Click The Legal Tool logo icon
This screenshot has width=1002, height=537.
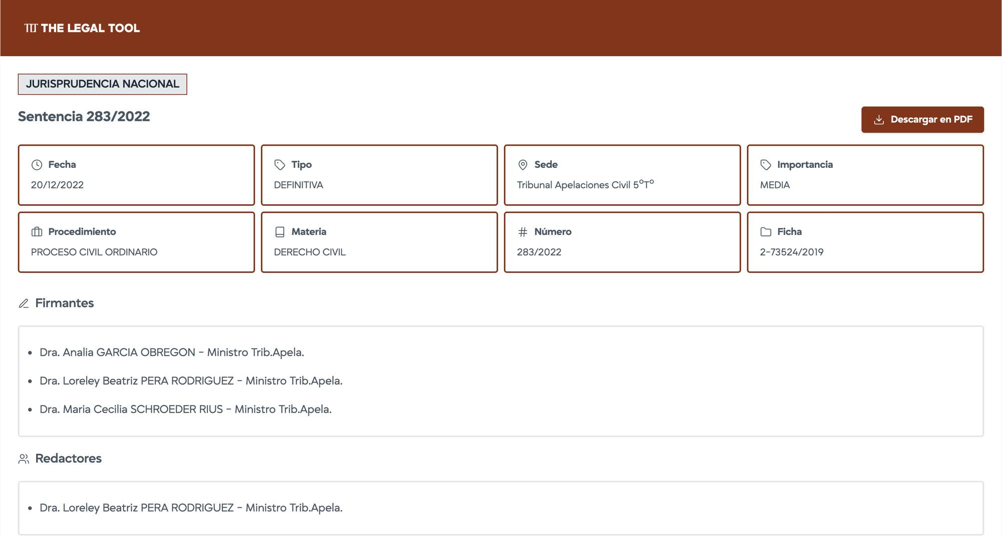coord(31,28)
